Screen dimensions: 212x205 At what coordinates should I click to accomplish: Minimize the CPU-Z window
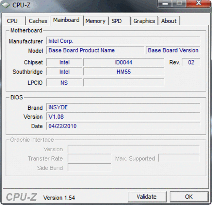[x=165, y=3]
